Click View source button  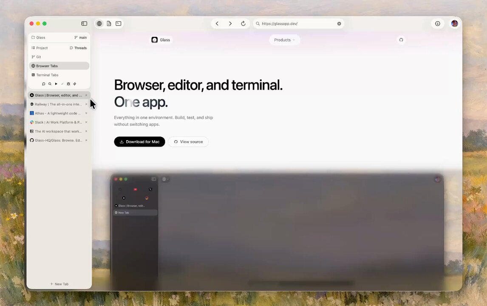tap(188, 142)
